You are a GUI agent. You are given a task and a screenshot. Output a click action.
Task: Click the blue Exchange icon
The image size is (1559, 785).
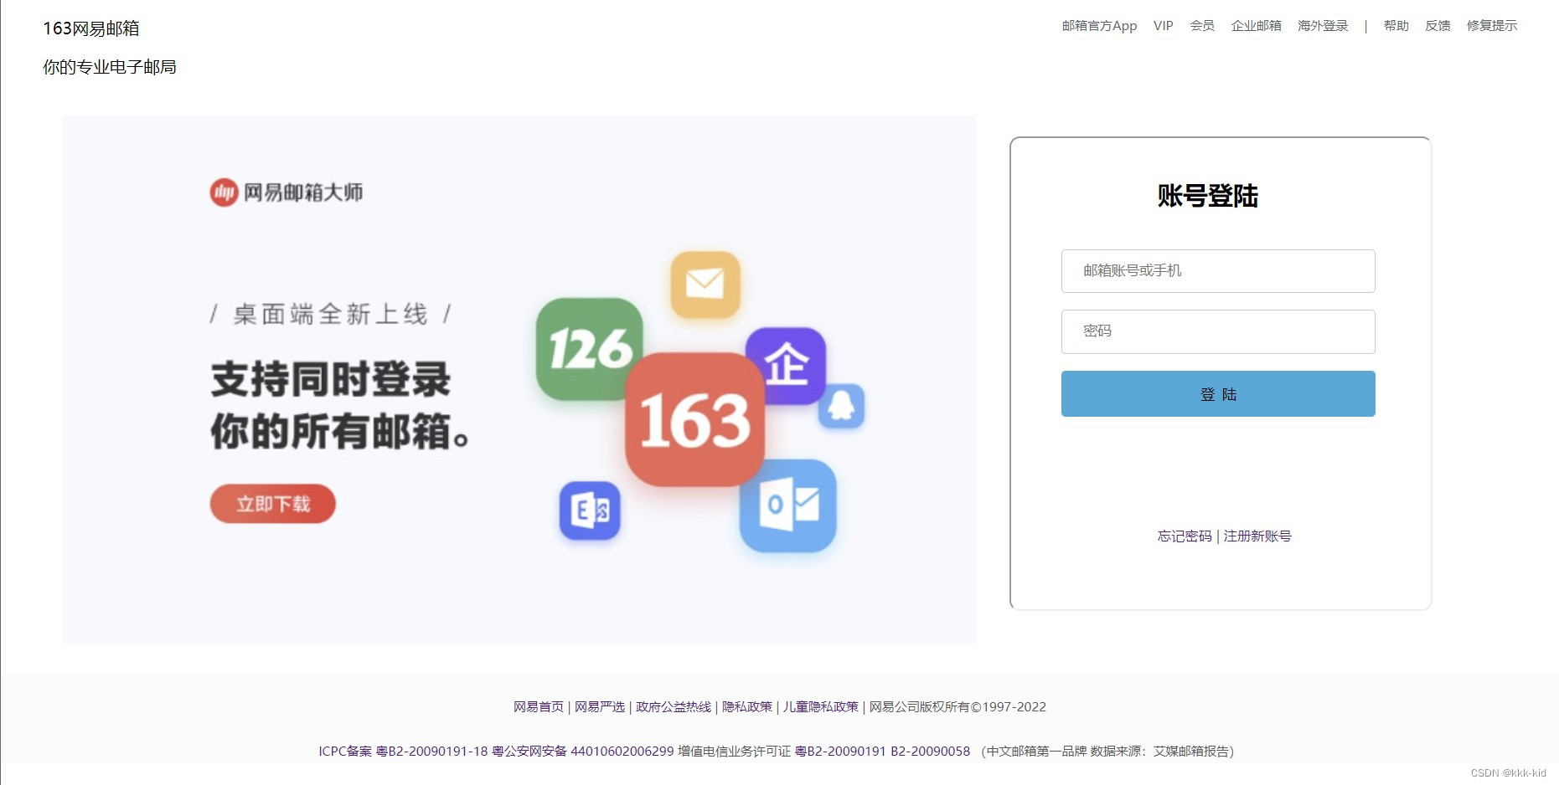[590, 511]
